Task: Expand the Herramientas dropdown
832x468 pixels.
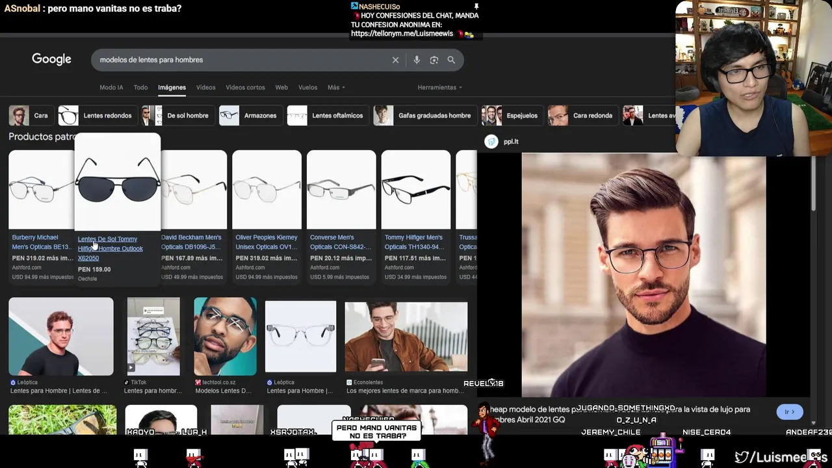Action: 440,87
